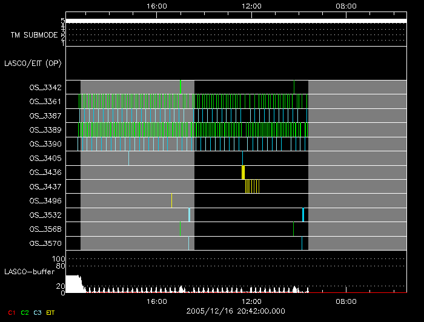
Task: Click the thick green marker in OS_3342 gray region
Action: (181, 87)
